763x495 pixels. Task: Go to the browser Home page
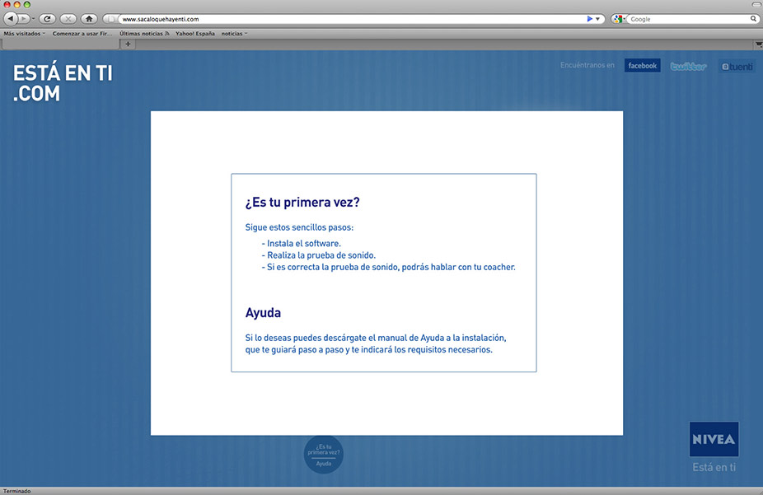[89, 18]
